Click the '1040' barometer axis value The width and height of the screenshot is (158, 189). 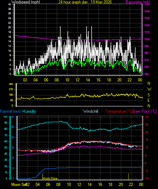click(147, 11)
